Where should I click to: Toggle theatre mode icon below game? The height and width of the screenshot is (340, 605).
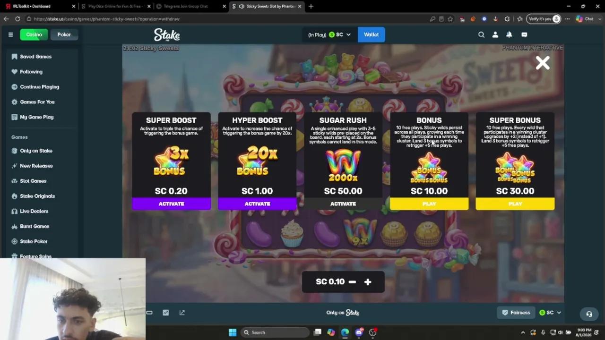(x=149, y=313)
